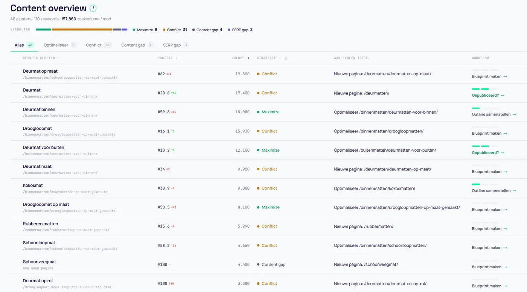Click 'Optimaliseer /binnenmatten/kokosmatten/' recommended action
This screenshot has height=292, width=527.
click(375, 189)
